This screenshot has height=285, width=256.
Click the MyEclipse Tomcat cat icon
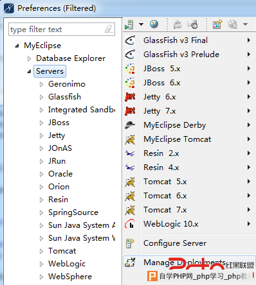point(130,139)
